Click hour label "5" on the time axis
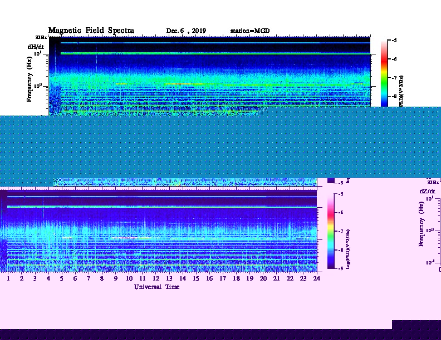This screenshot has height=340, width=441. [x=62, y=278]
